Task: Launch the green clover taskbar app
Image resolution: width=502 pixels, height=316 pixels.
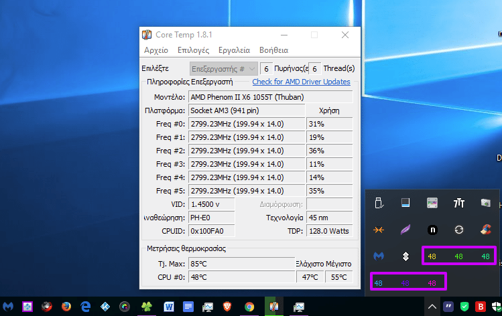Action: coord(147,307)
